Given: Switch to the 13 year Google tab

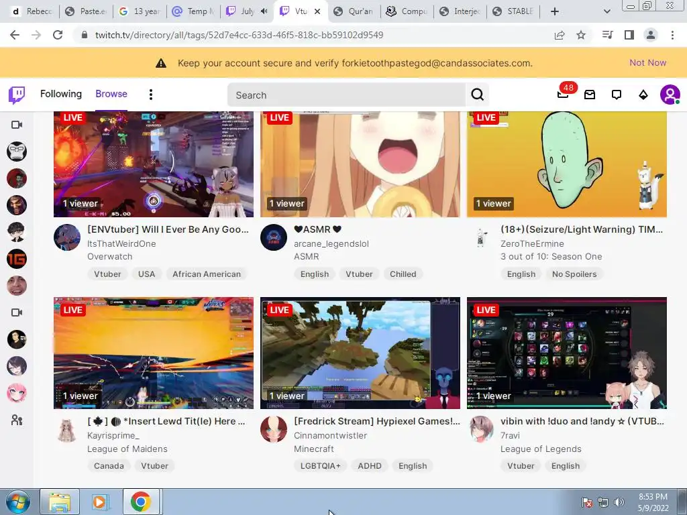Looking at the screenshot, I should click(140, 11).
